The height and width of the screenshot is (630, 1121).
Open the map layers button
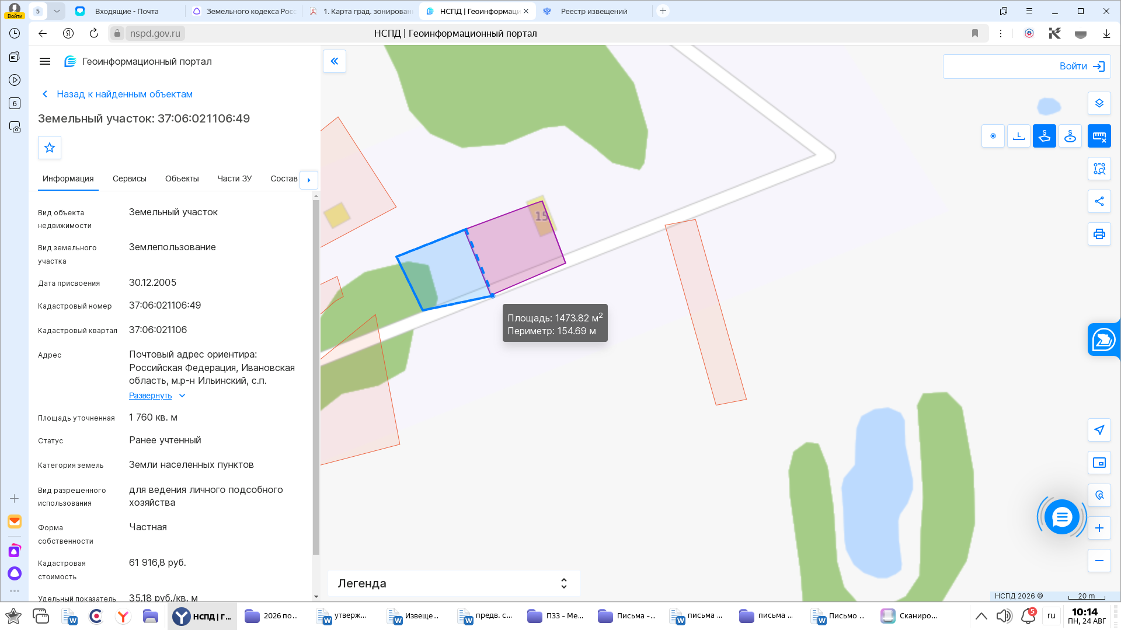[1099, 103]
